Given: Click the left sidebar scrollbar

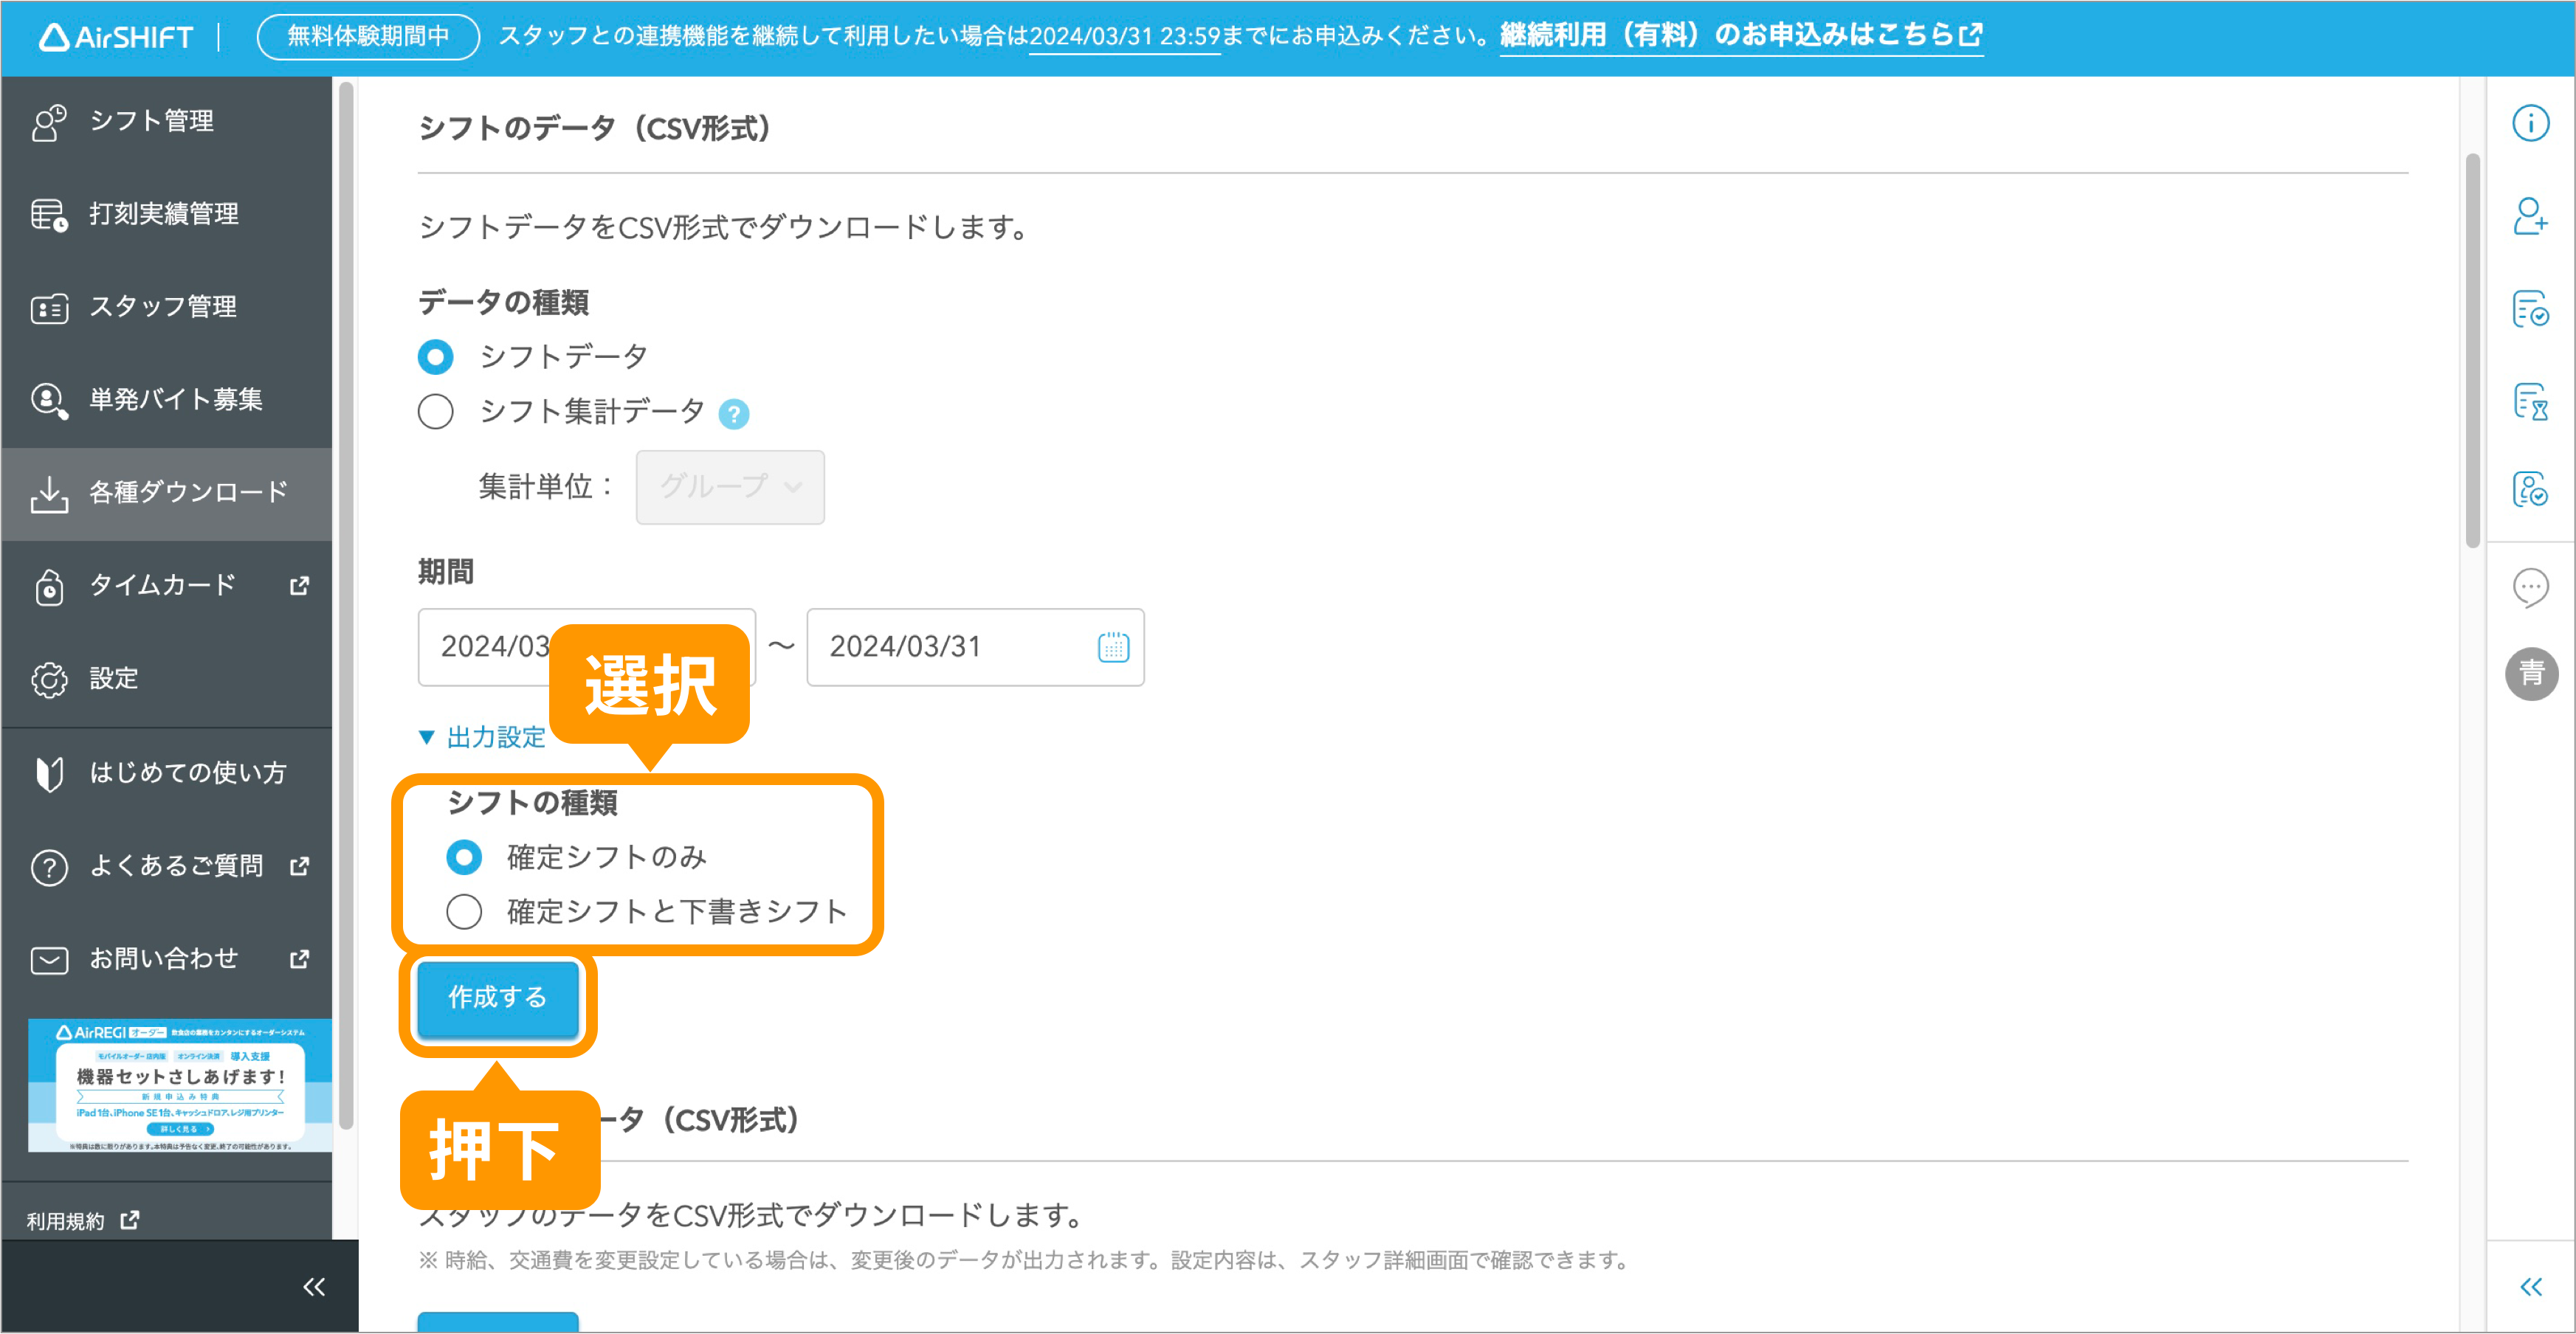Looking at the screenshot, I should coord(346,604).
